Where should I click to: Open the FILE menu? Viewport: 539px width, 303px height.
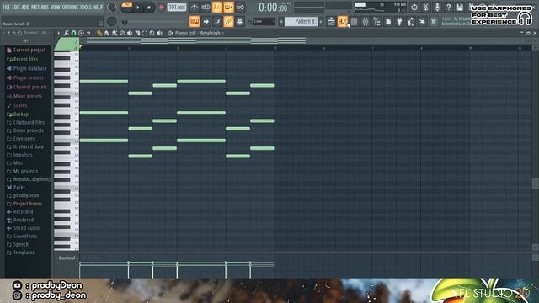click(x=6, y=7)
